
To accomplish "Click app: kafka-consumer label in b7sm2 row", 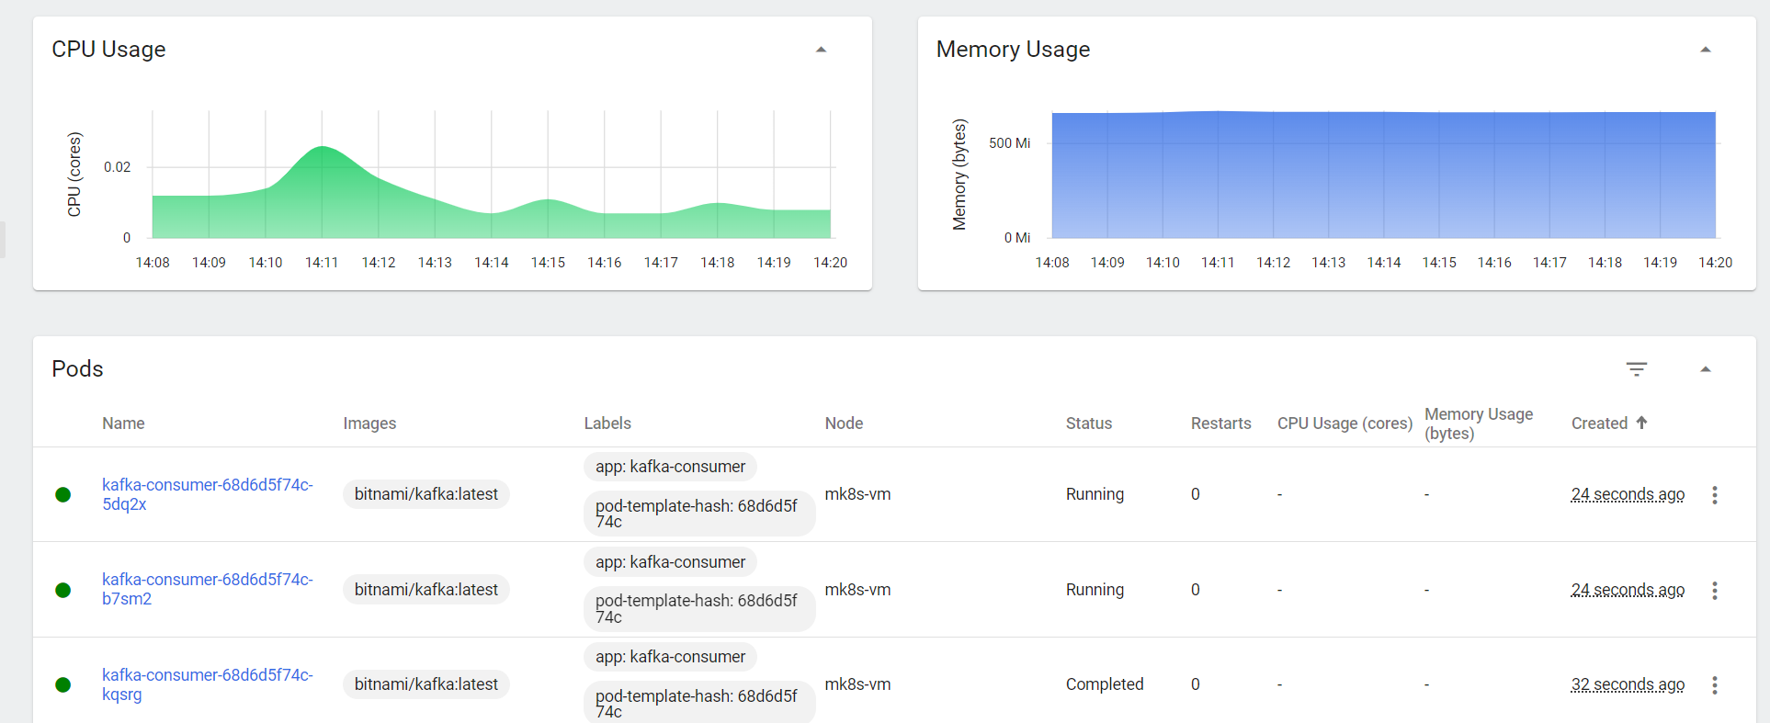I will tap(670, 562).
